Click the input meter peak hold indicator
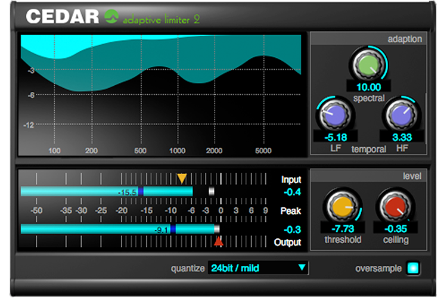 click(x=211, y=191)
